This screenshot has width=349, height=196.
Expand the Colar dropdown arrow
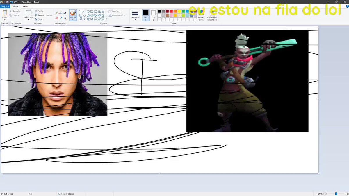[x=5, y=20]
